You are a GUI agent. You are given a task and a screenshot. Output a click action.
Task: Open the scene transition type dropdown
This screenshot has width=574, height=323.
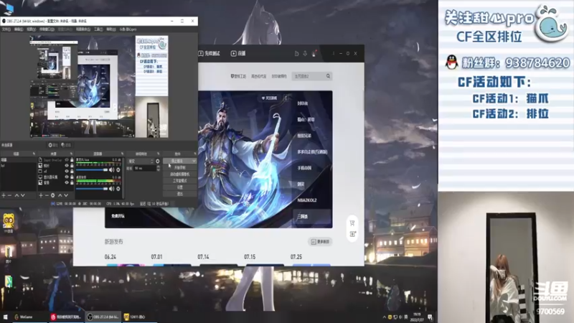[141, 161]
